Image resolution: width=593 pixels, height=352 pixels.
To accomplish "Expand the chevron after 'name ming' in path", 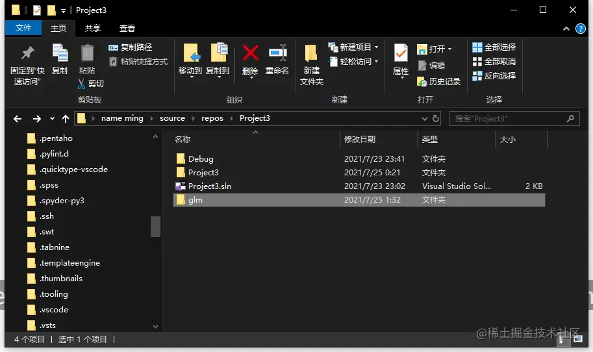I will 151,119.
